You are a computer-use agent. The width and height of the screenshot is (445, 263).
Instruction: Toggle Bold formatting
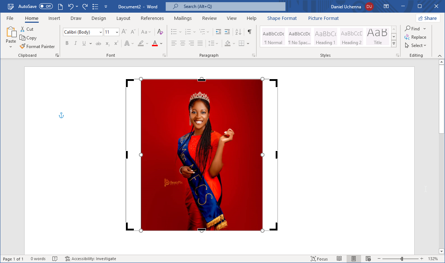pos(67,43)
